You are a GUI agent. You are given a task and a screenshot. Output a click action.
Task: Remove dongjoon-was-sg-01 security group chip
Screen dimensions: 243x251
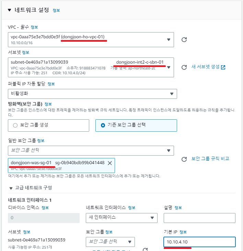click(110, 163)
